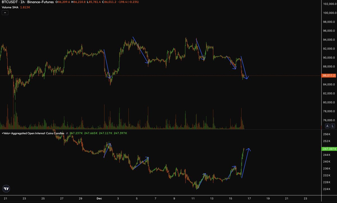Click the open value O86,209.6
Viewport: 337px width, 203px height.
[62, 2]
